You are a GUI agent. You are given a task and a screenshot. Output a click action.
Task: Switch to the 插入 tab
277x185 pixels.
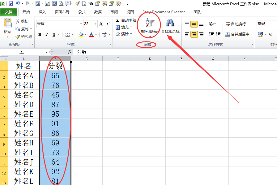(42, 12)
